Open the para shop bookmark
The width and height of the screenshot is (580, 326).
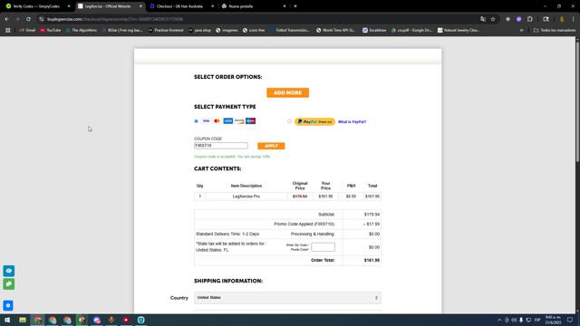pyautogui.click(x=199, y=30)
